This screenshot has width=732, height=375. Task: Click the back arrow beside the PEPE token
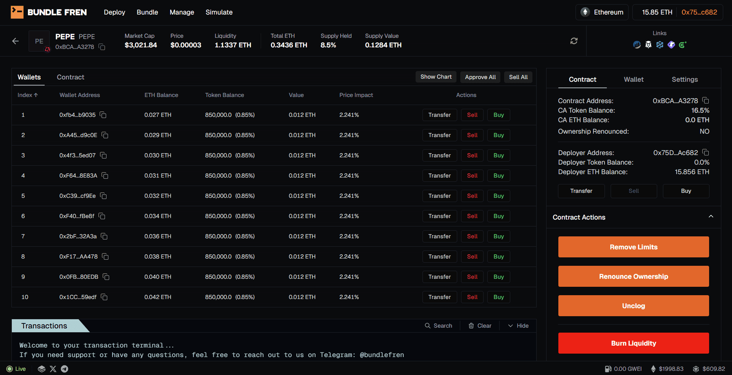click(x=15, y=41)
